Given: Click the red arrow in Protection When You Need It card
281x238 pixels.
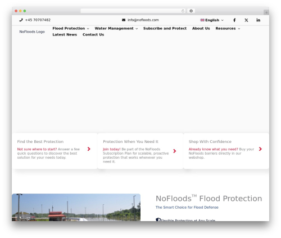Looking at the screenshot, I should click(x=175, y=151).
